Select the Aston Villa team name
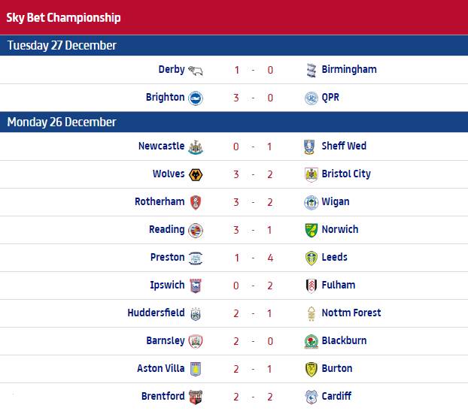Screen dimensions: 468x411 161,368
